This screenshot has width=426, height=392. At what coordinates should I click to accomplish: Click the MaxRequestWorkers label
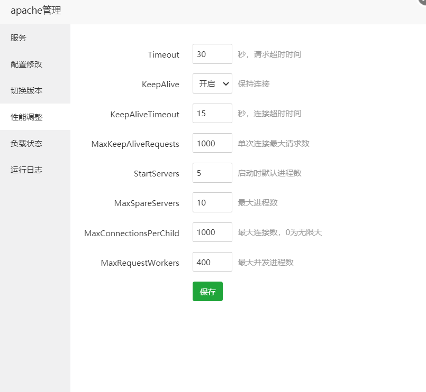click(140, 263)
